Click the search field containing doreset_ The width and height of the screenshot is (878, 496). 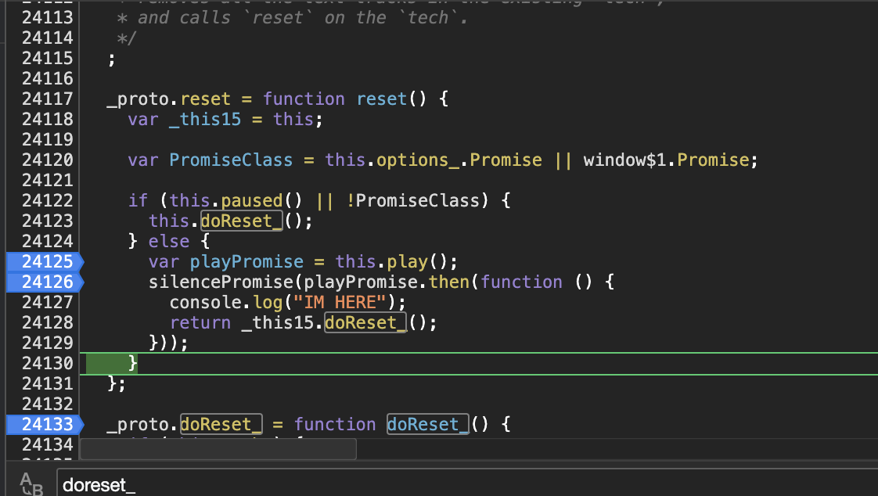point(467,484)
